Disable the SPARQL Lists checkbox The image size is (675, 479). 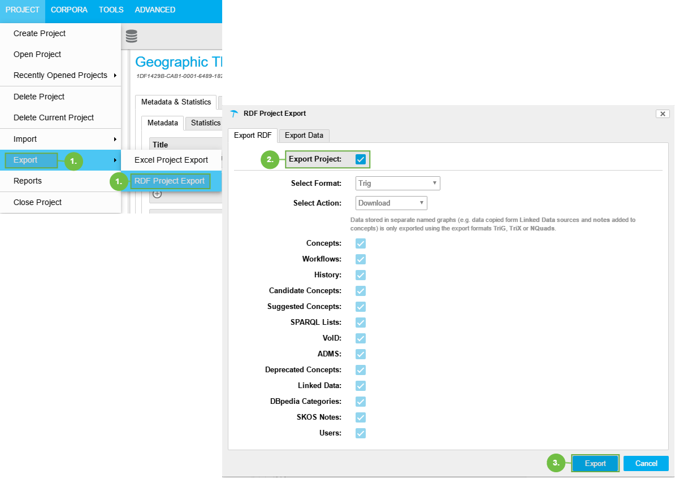coord(361,323)
